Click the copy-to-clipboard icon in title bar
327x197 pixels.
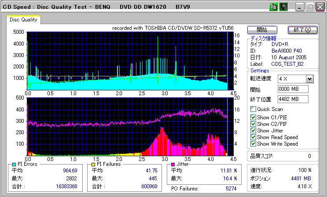tap(273, 7)
